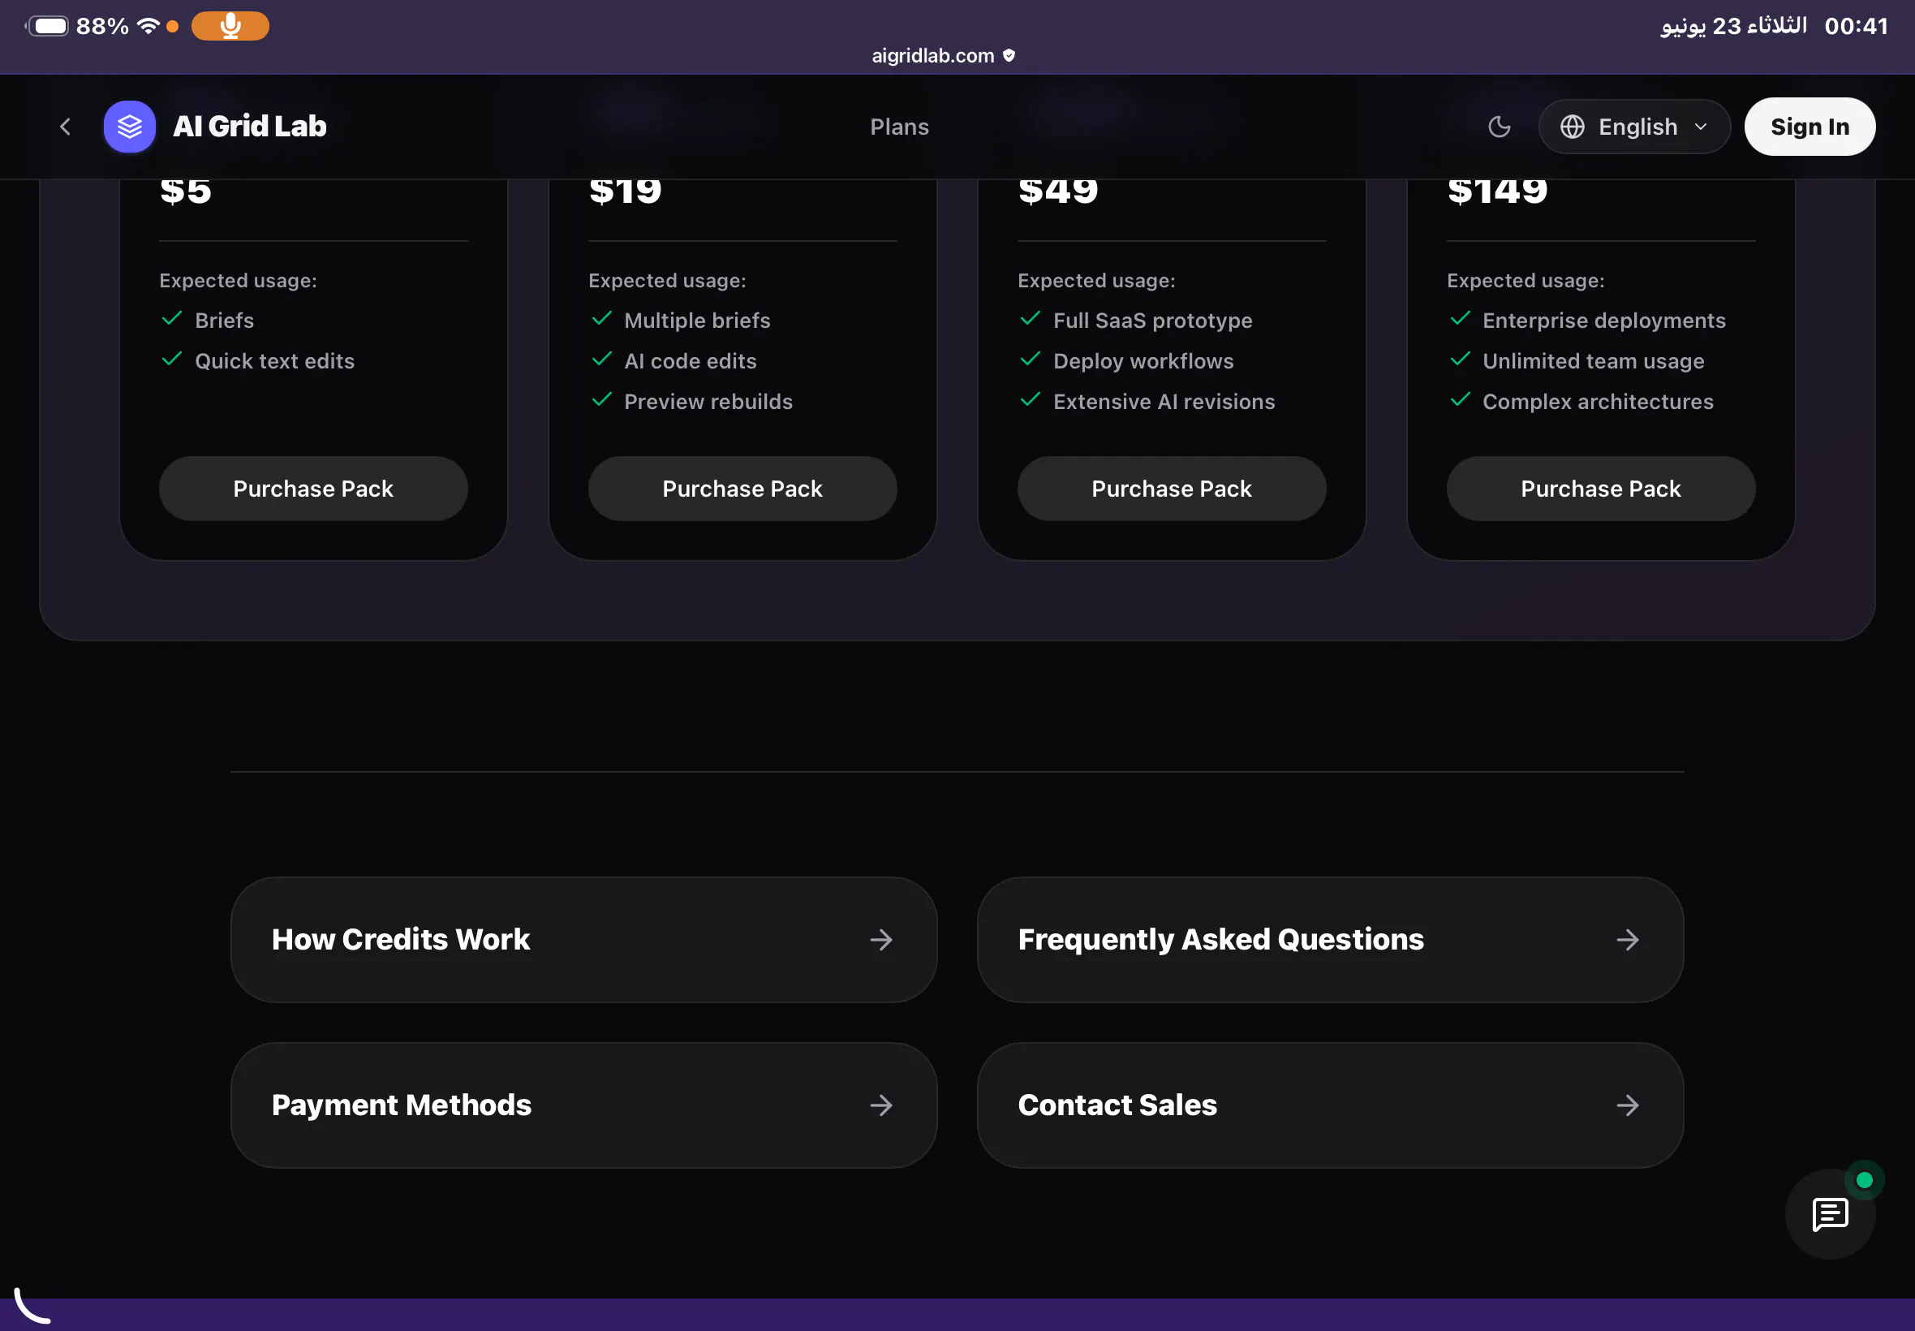Image resolution: width=1915 pixels, height=1331 pixels.
Task: Purchase the $19 credit pack
Action: click(742, 489)
